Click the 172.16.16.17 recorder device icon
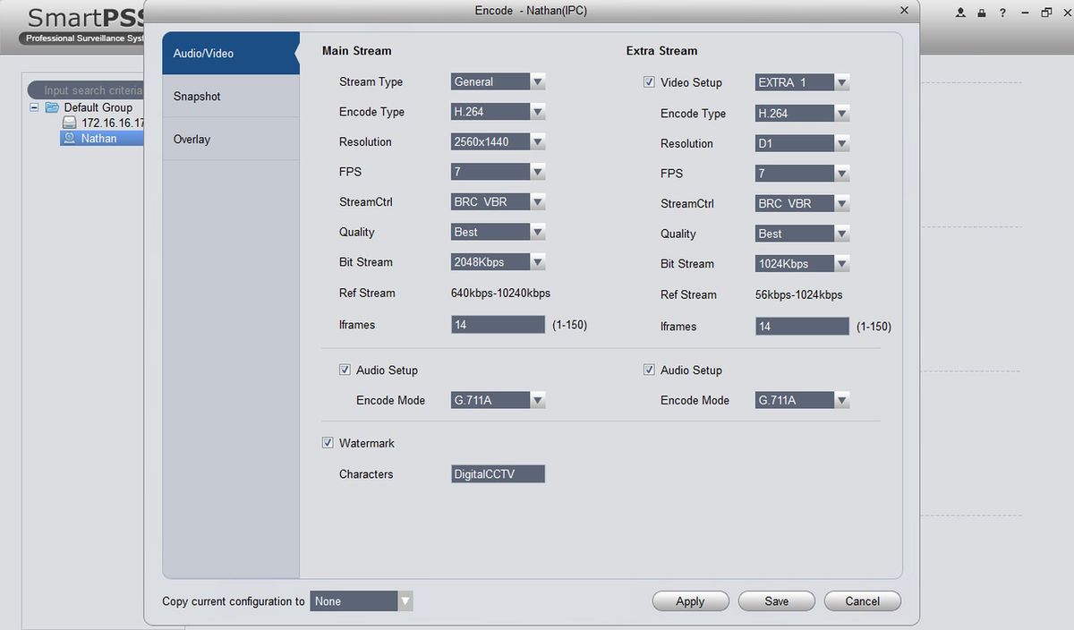Screen dimensions: 1074x630 [x=70, y=123]
